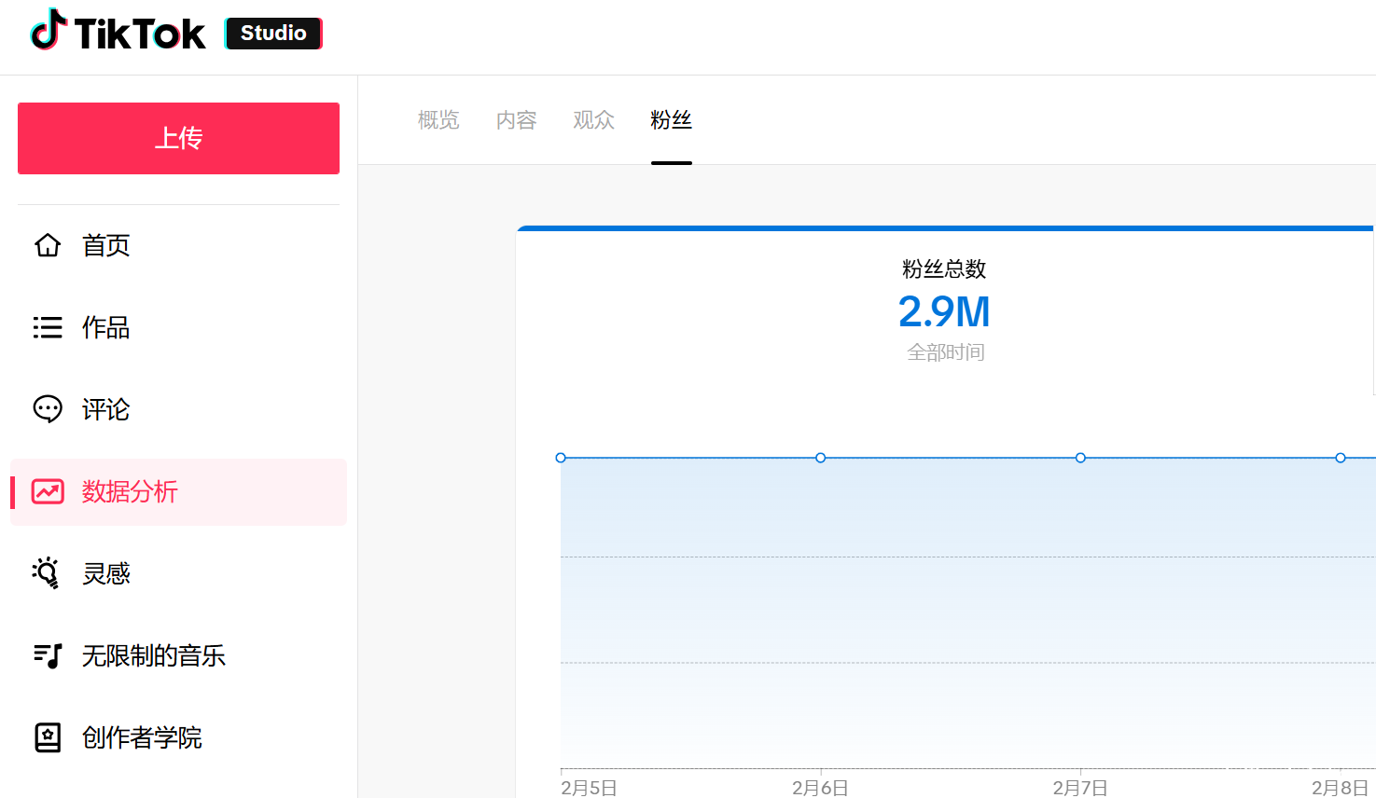This screenshot has height=798, width=1376.
Task: Click the 粉丝总数 label
Action: click(944, 269)
